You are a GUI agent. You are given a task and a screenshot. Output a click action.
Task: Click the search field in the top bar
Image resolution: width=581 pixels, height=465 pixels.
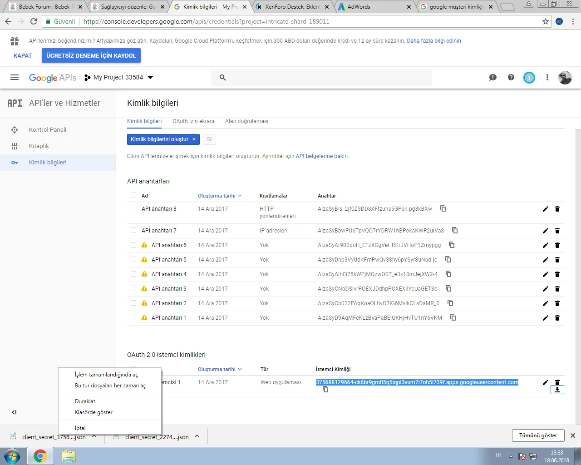tap(318, 77)
